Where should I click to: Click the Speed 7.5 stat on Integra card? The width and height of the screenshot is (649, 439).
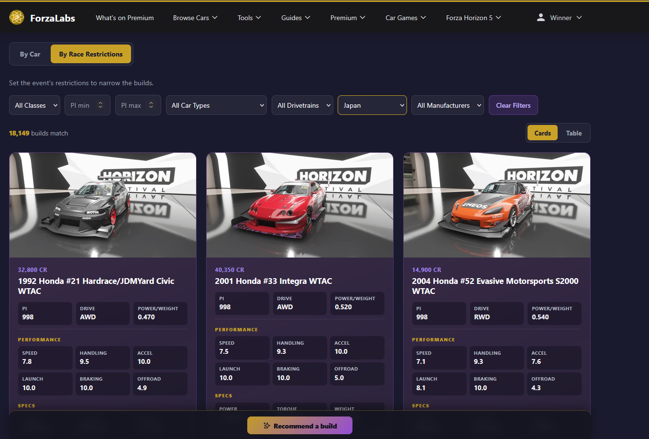tap(242, 348)
